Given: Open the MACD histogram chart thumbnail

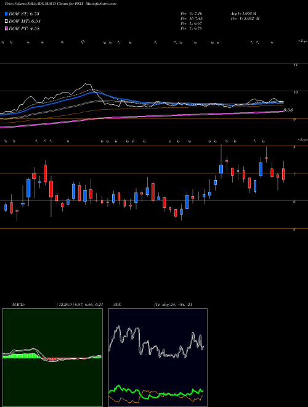Looking at the screenshot, I should pyautogui.click(x=52, y=358).
